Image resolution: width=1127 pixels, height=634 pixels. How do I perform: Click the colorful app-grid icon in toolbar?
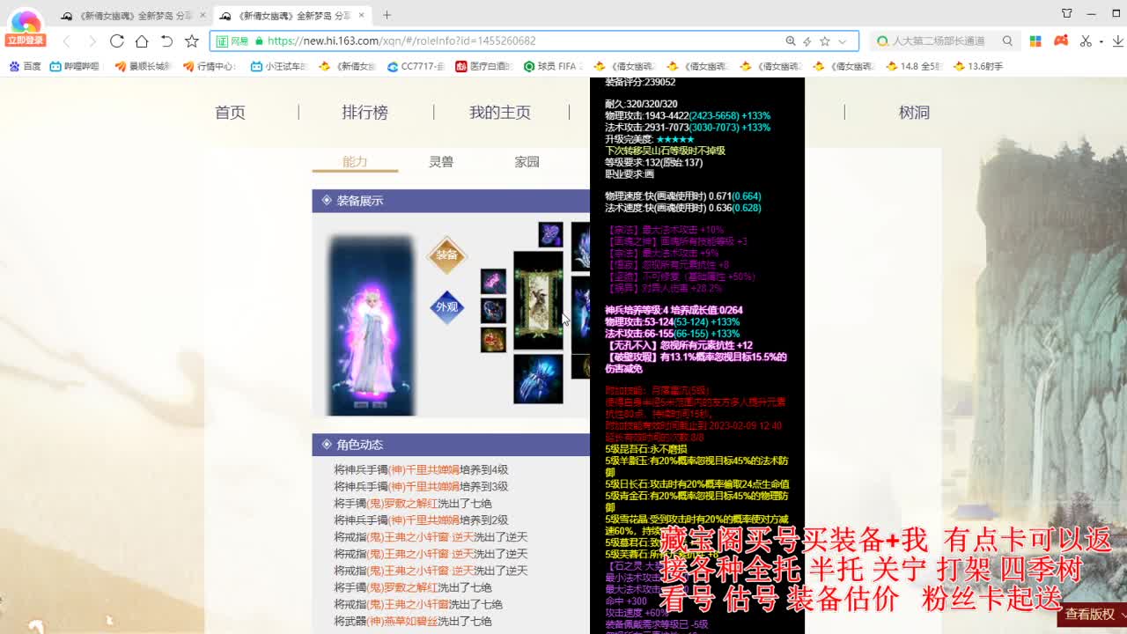(1035, 41)
